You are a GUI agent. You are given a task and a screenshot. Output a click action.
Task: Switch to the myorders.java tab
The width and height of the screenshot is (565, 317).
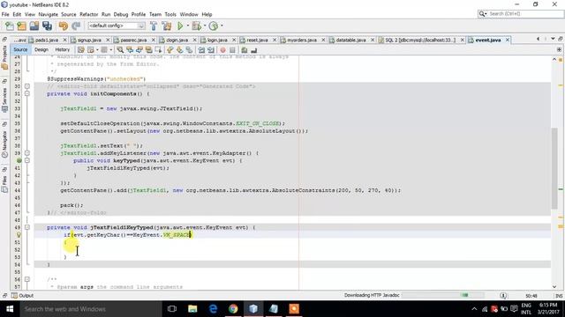tap(302, 40)
